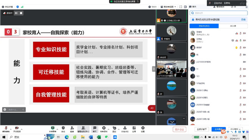This screenshot has height=140, width=249.
Task: Toggle the camera video button
Action: tap(17, 129)
